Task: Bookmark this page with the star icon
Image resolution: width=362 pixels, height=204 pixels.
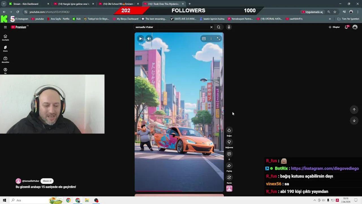Action: coord(335,12)
